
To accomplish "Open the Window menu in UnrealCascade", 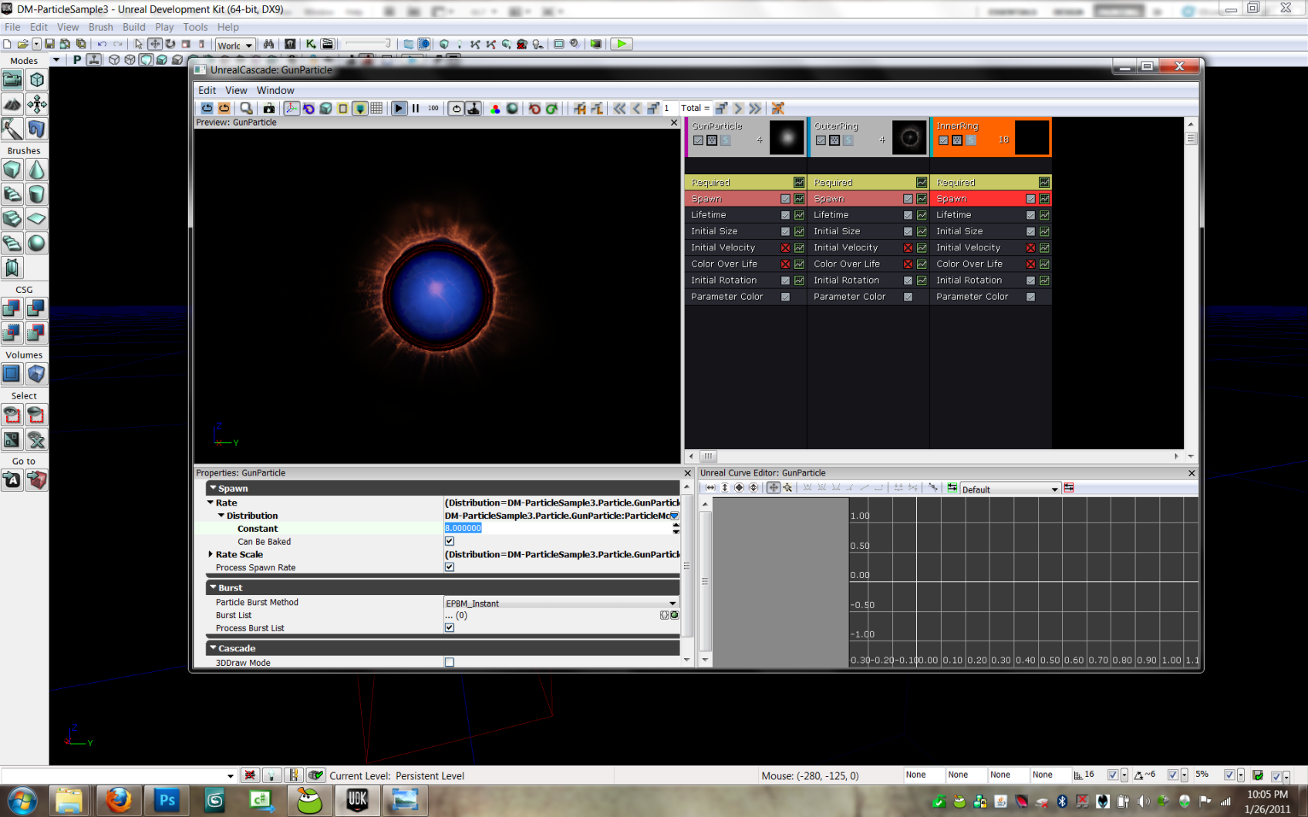I will coord(275,90).
